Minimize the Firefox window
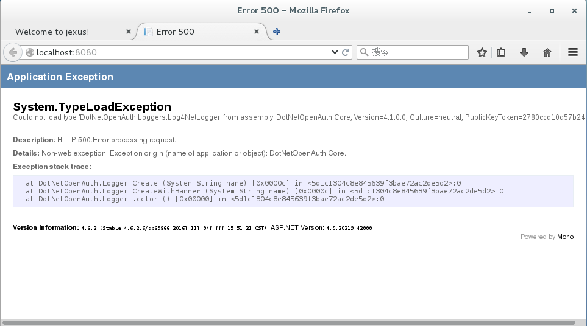The height and width of the screenshot is (326, 587). click(x=529, y=11)
